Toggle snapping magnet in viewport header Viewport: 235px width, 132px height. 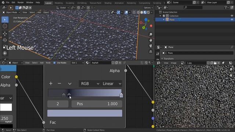point(78,8)
